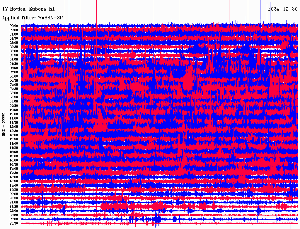The width and height of the screenshot is (300, 229).
Task: Select the 14:00 time row label
Action: pyautogui.click(x=14, y=143)
